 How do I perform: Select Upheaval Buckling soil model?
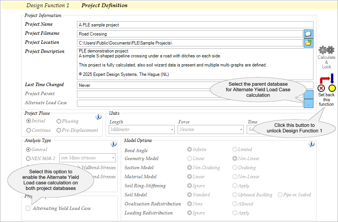[x=235, y=195]
